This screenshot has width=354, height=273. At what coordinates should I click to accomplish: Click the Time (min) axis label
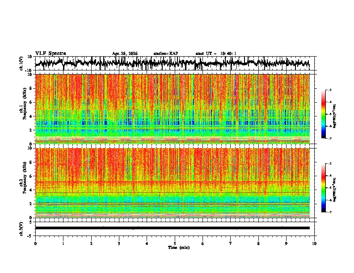pyautogui.click(x=179, y=248)
